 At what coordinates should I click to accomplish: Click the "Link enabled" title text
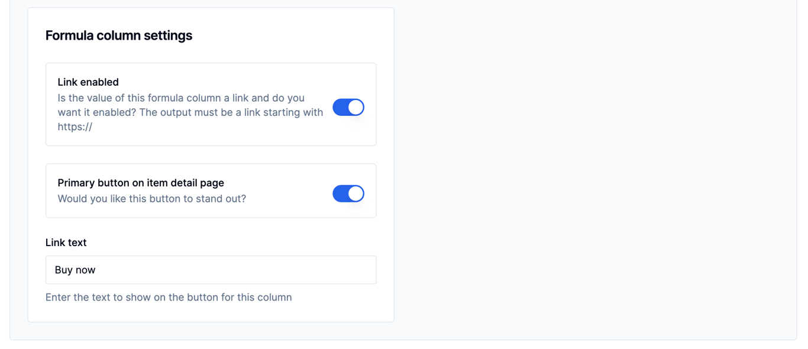[x=88, y=82]
